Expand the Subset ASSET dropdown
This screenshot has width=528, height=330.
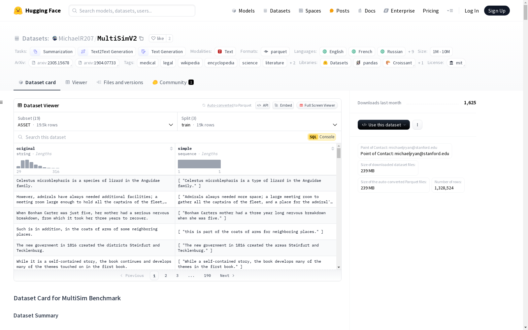pos(95,121)
